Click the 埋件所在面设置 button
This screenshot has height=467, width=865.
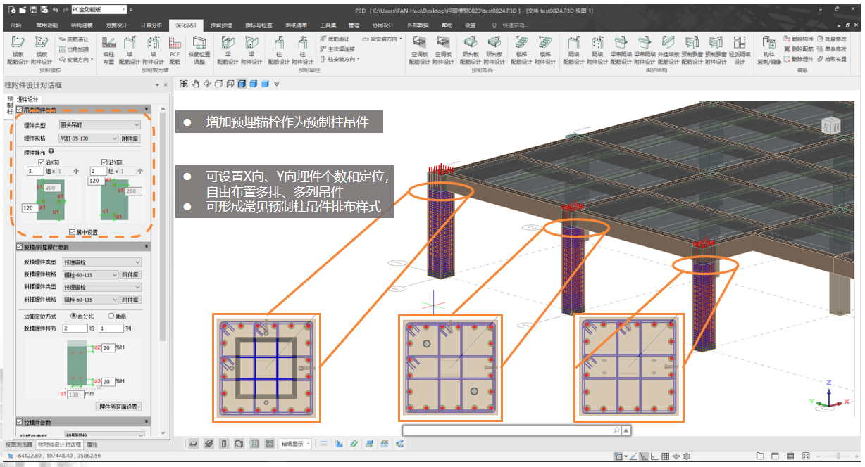tap(118, 407)
